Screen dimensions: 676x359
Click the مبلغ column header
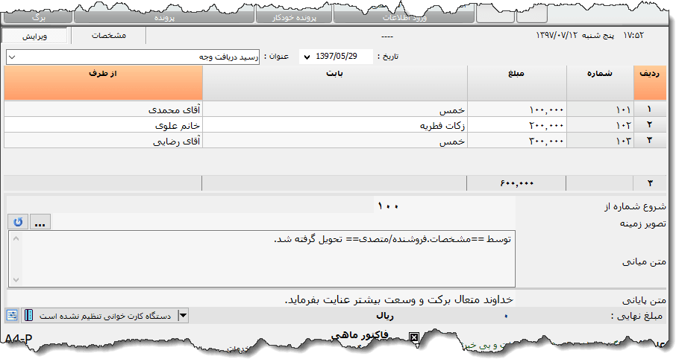tap(517, 83)
